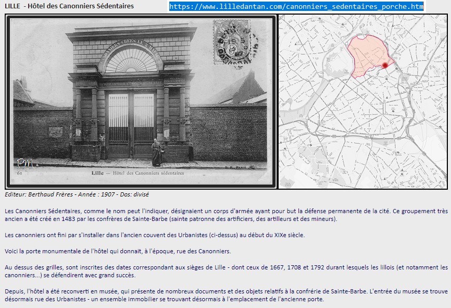This screenshot has height=308, width=451.
Task: Click postcard caption 'Lille — Hôtel des Canonniers sédentaires'
Action: (x=138, y=173)
